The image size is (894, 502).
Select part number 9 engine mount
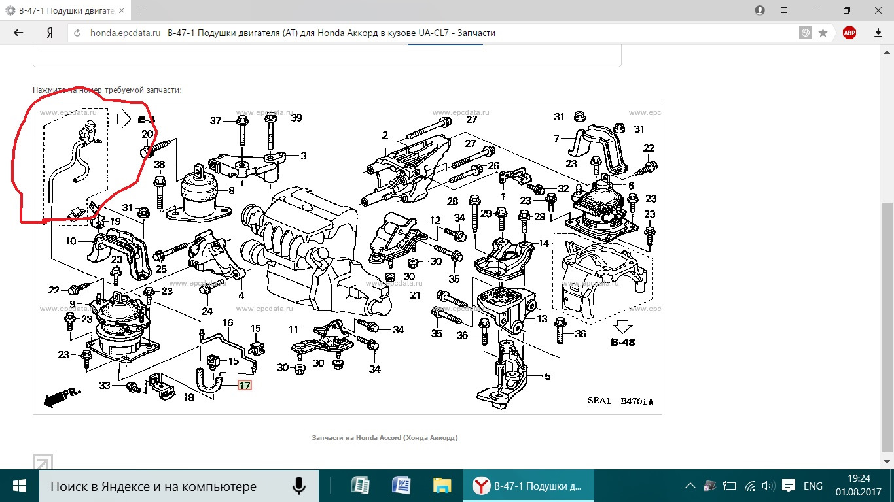(72, 304)
